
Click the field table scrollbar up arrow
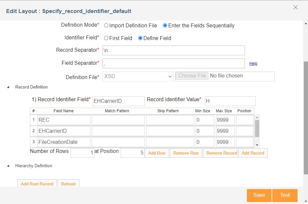click(x=257, y=117)
